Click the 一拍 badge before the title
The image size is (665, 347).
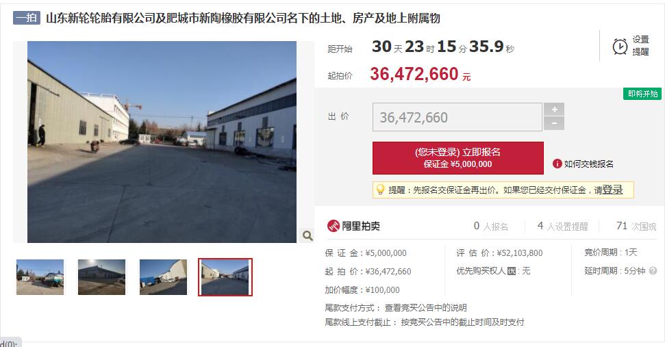coord(27,18)
